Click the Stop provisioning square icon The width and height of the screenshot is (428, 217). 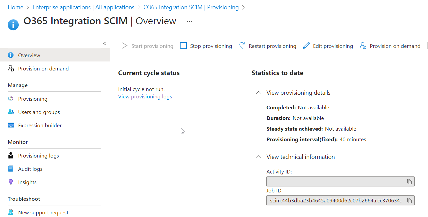tap(183, 46)
